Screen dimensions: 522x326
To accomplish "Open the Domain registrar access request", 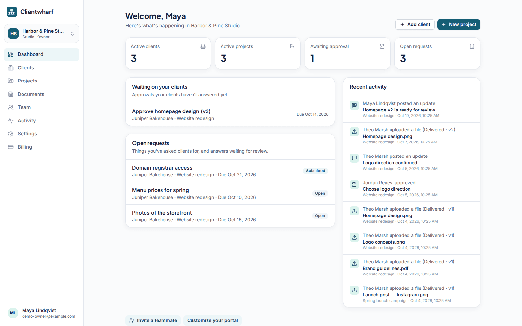I will pos(230,171).
